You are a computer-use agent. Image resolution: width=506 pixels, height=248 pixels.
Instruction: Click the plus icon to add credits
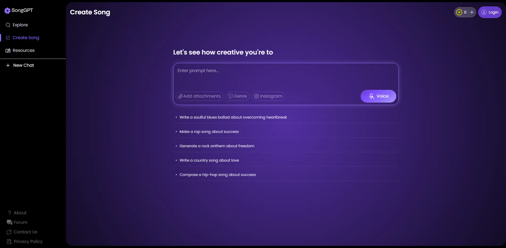tap(472, 12)
